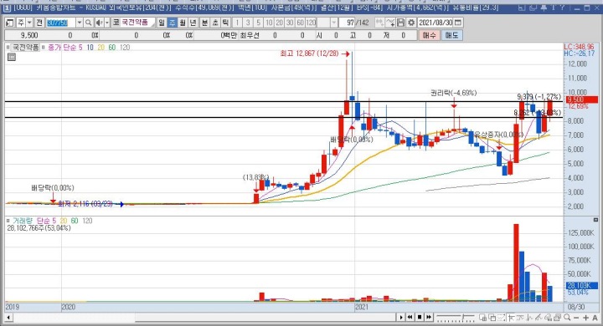603x326 pixels.
Task: Toggle the 국전약품 price panel marker
Action: point(8,48)
